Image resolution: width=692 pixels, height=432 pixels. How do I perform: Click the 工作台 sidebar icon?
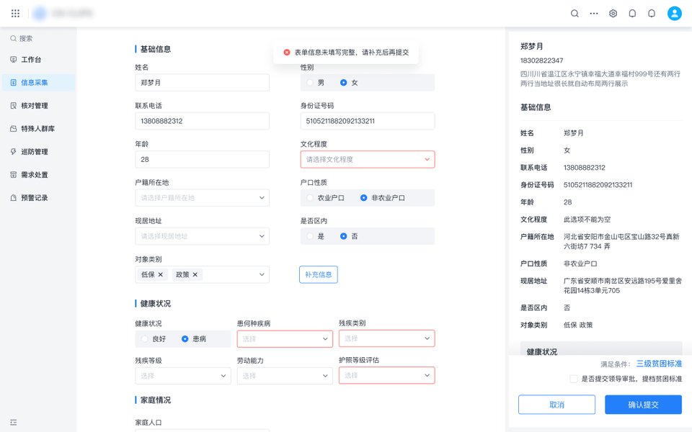[13, 60]
